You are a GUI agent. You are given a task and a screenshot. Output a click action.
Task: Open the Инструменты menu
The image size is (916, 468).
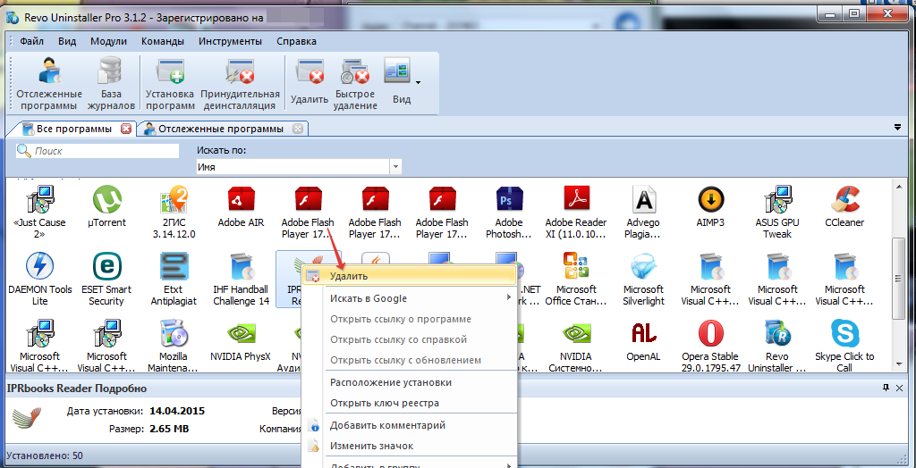click(230, 41)
